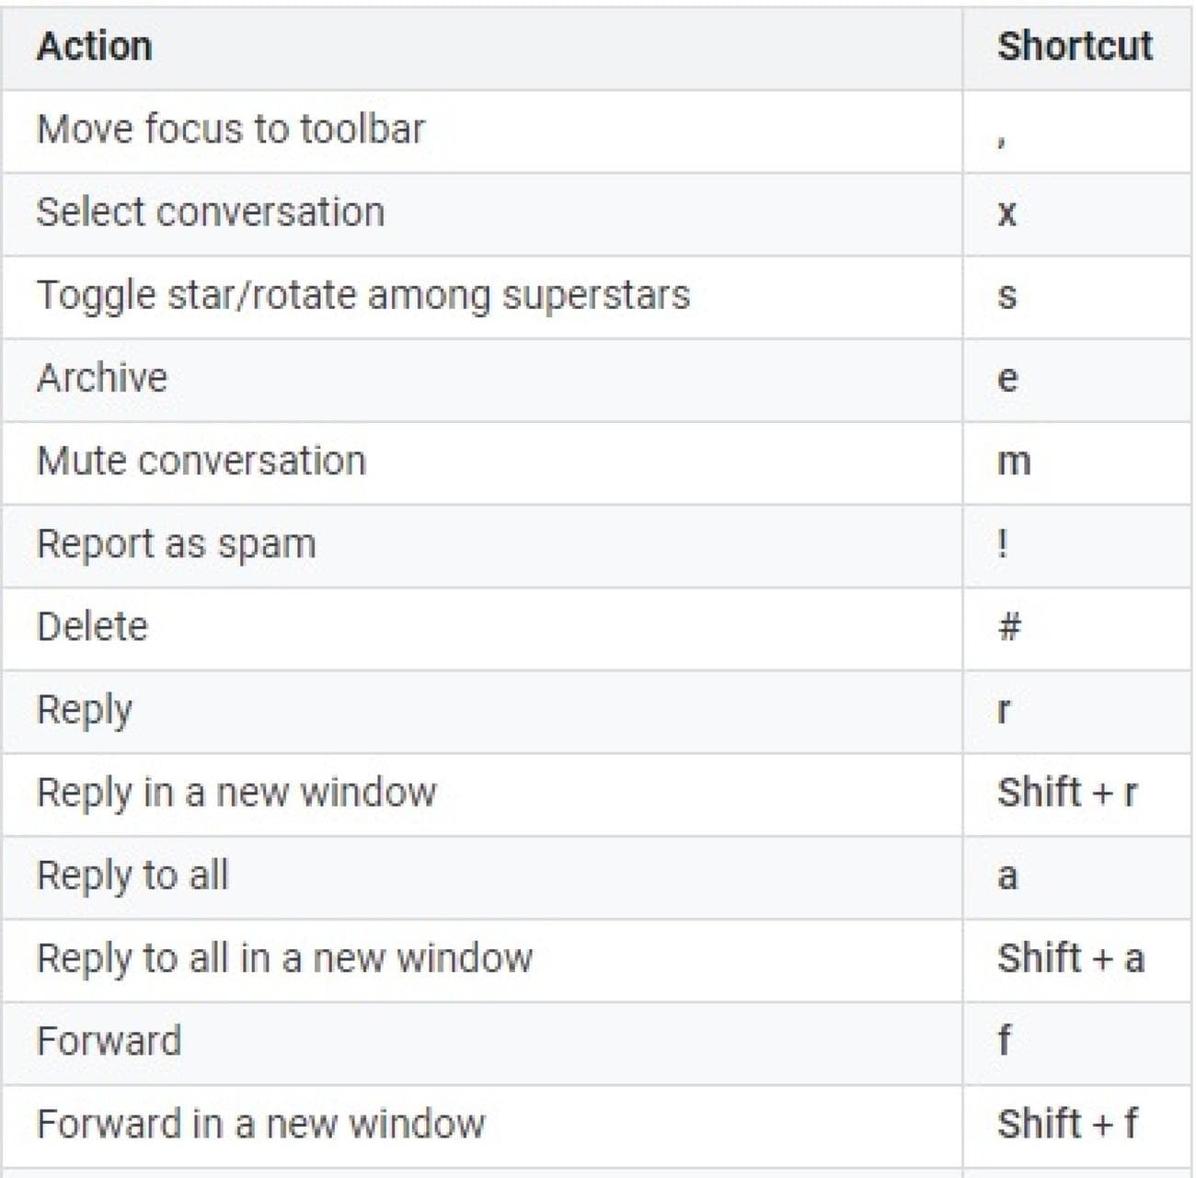Click the "Shortcut" column header
Image resolution: width=1196 pixels, height=1178 pixels.
click(1075, 47)
